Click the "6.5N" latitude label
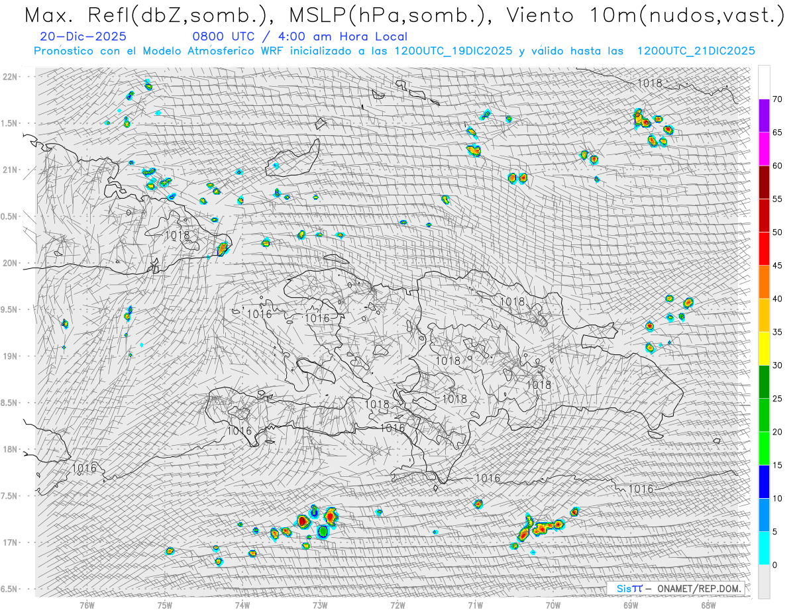Viewport: 795px width, 614px height. [x=10, y=589]
